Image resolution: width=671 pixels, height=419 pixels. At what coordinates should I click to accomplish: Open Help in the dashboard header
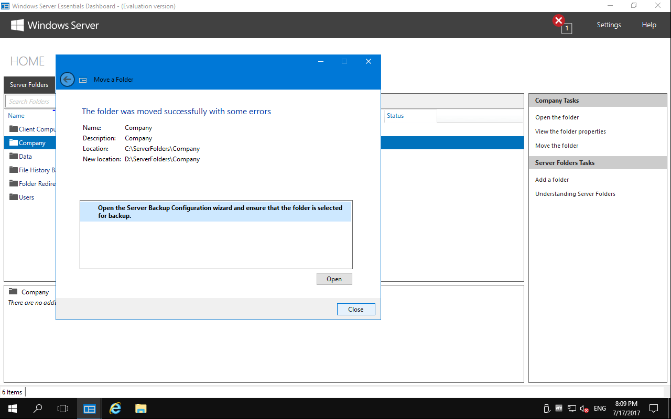(x=649, y=25)
